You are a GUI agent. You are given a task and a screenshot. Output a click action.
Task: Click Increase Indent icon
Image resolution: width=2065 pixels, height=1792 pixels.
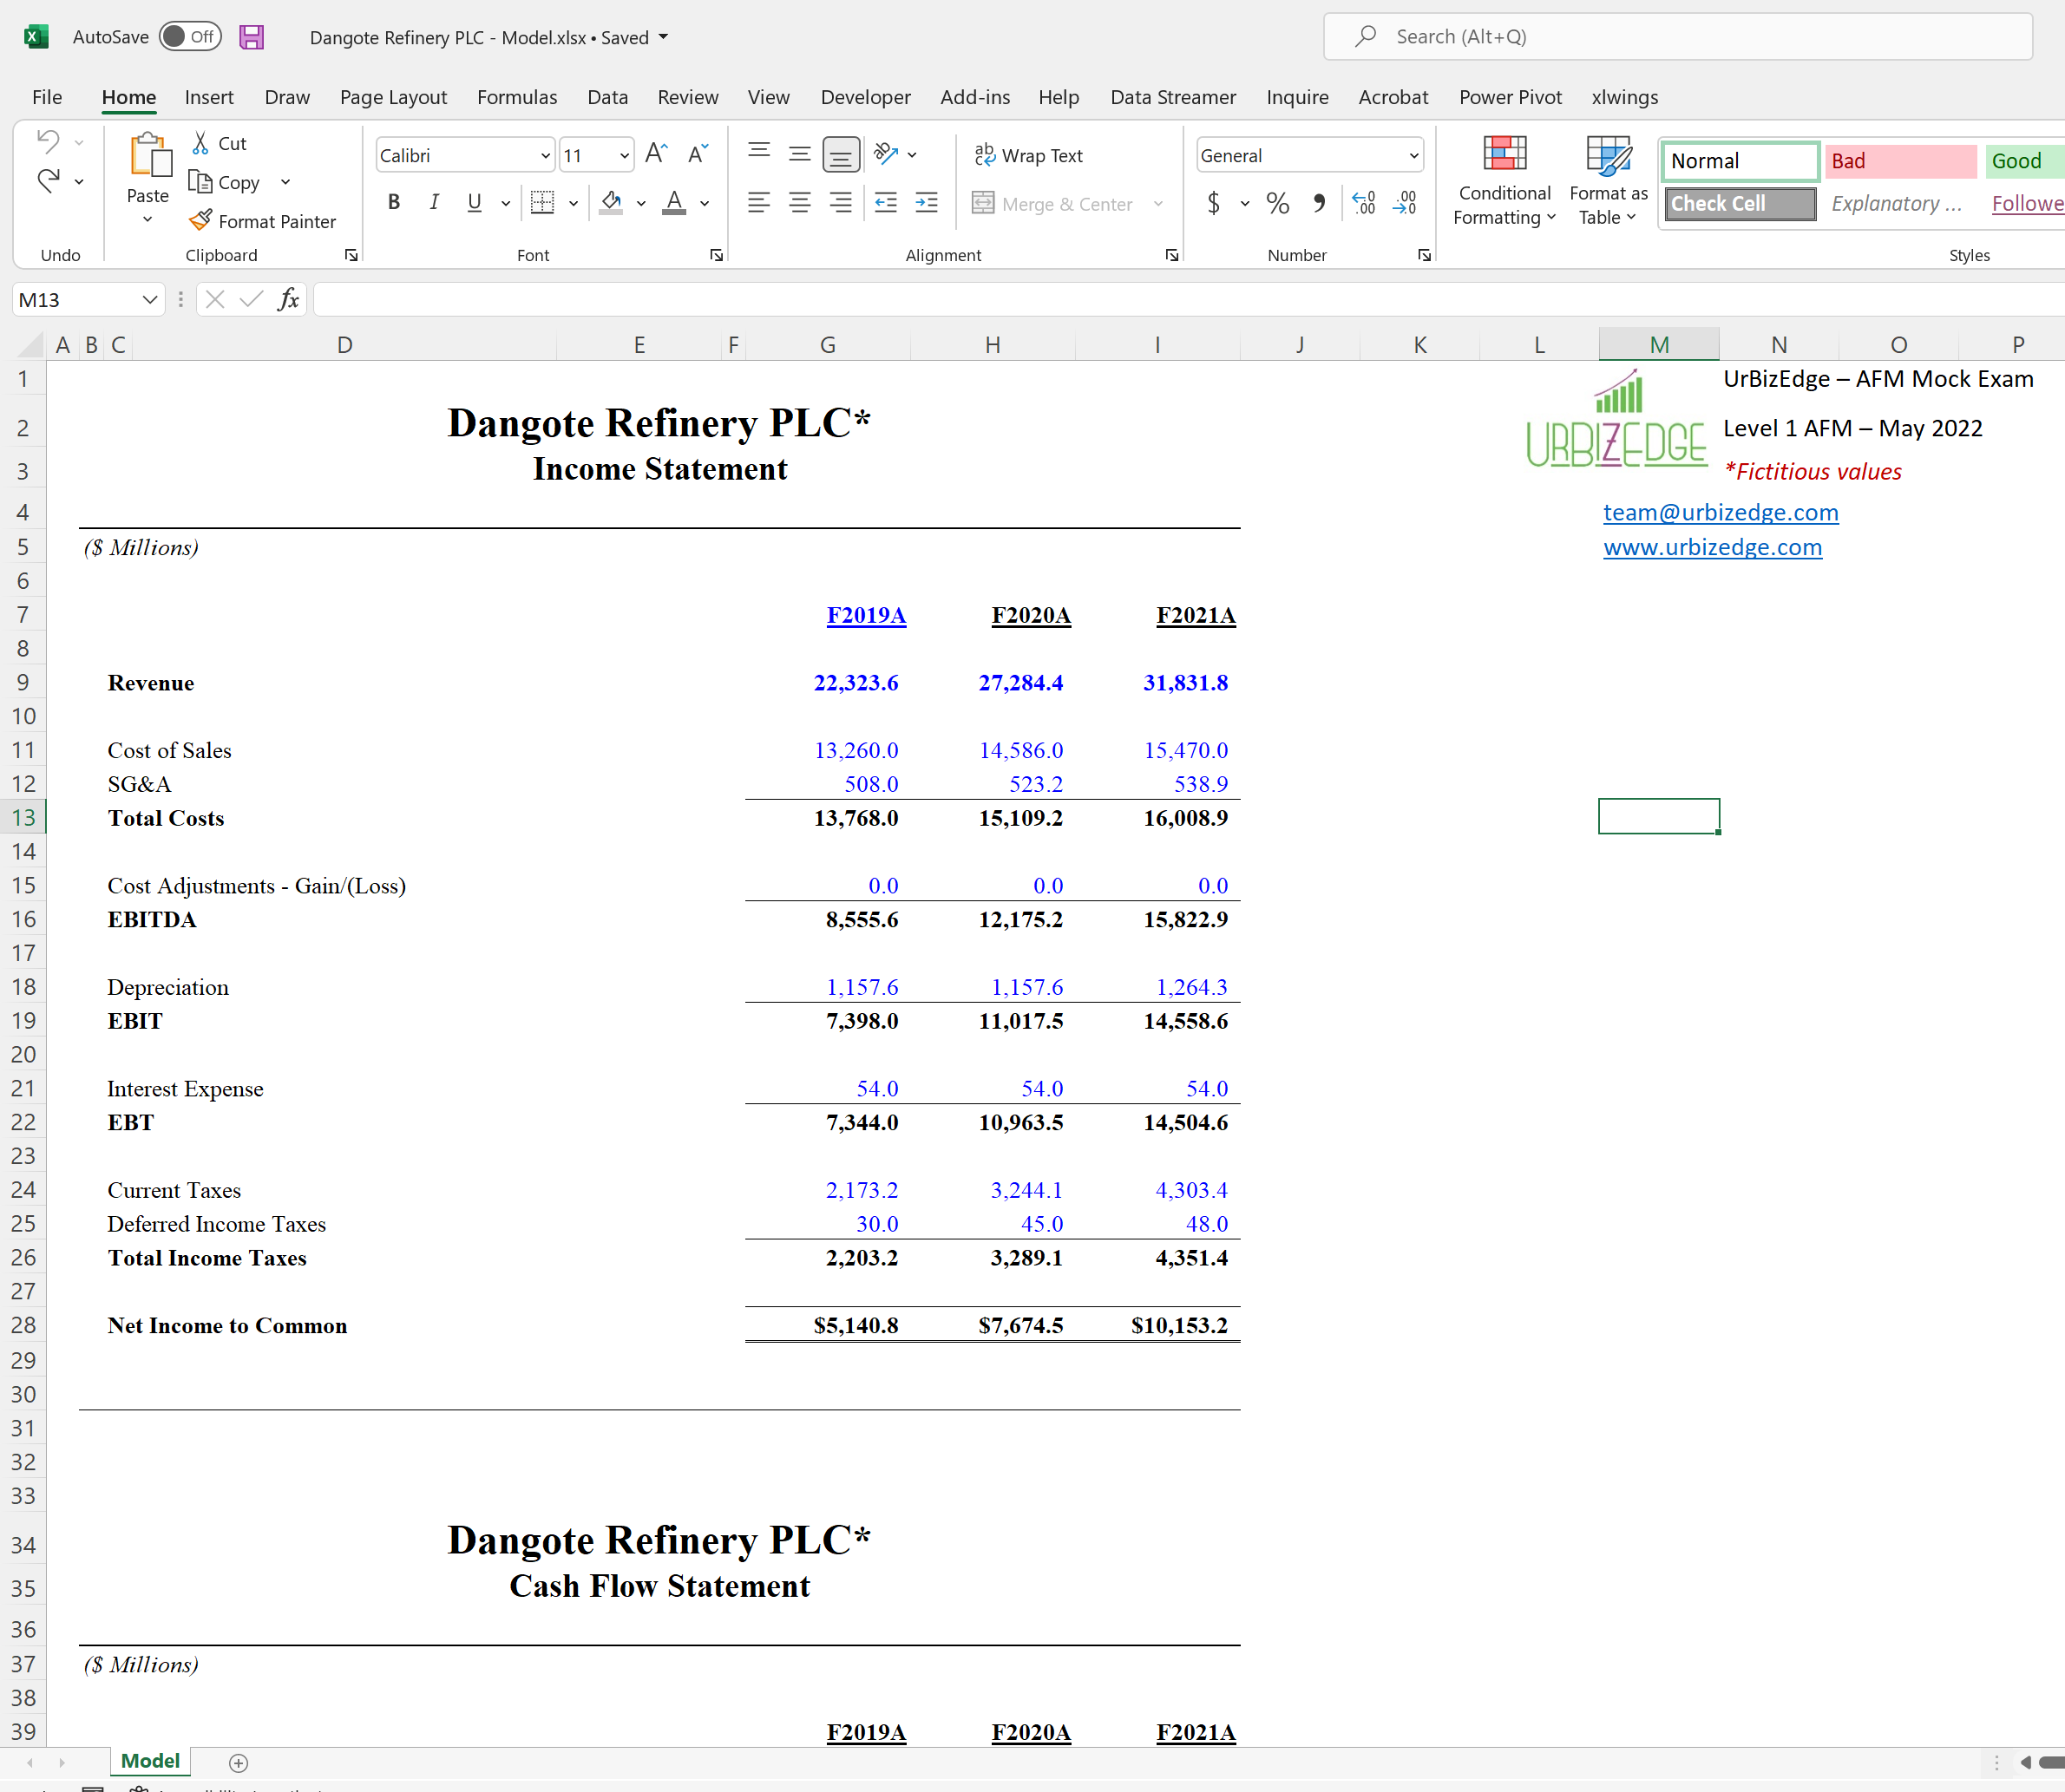click(x=927, y=203)
